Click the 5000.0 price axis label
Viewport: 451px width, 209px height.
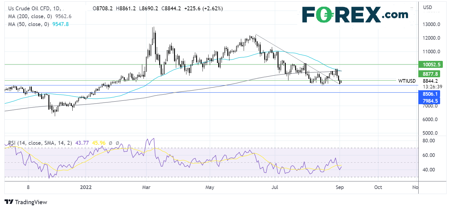tap(430, 133)
